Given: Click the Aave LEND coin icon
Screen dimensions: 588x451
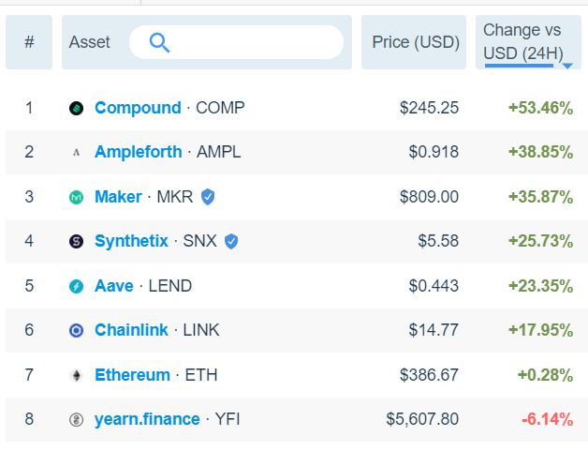Looking at the screenshot, I should (x=76, y=286).
